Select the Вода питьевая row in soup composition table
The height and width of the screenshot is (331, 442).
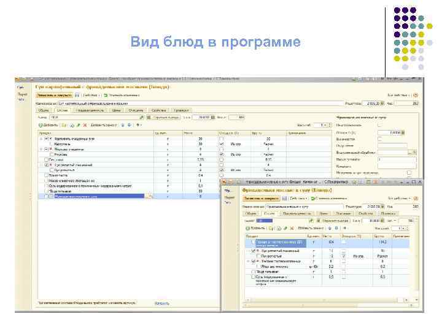pyautogui.click(x=128, y=191)
